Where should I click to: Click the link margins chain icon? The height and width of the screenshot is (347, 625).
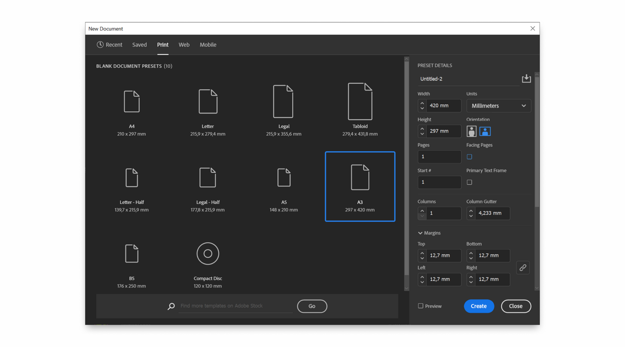[x=523, y=268]
